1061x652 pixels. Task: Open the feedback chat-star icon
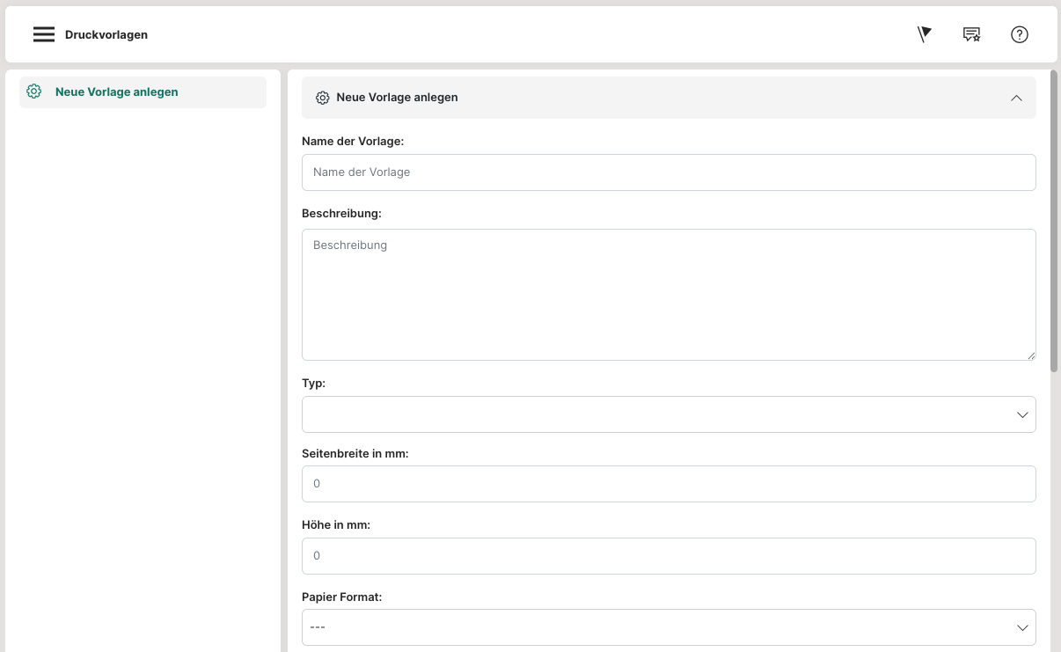pyautogui.click(x=971, y=34)
